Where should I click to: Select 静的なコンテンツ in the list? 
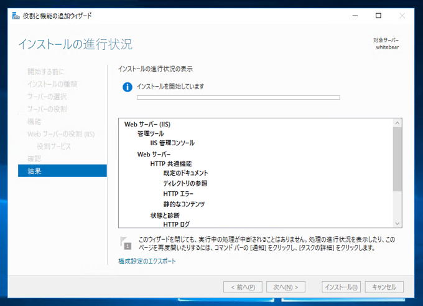pyautogui.click(x=184, y=204)
